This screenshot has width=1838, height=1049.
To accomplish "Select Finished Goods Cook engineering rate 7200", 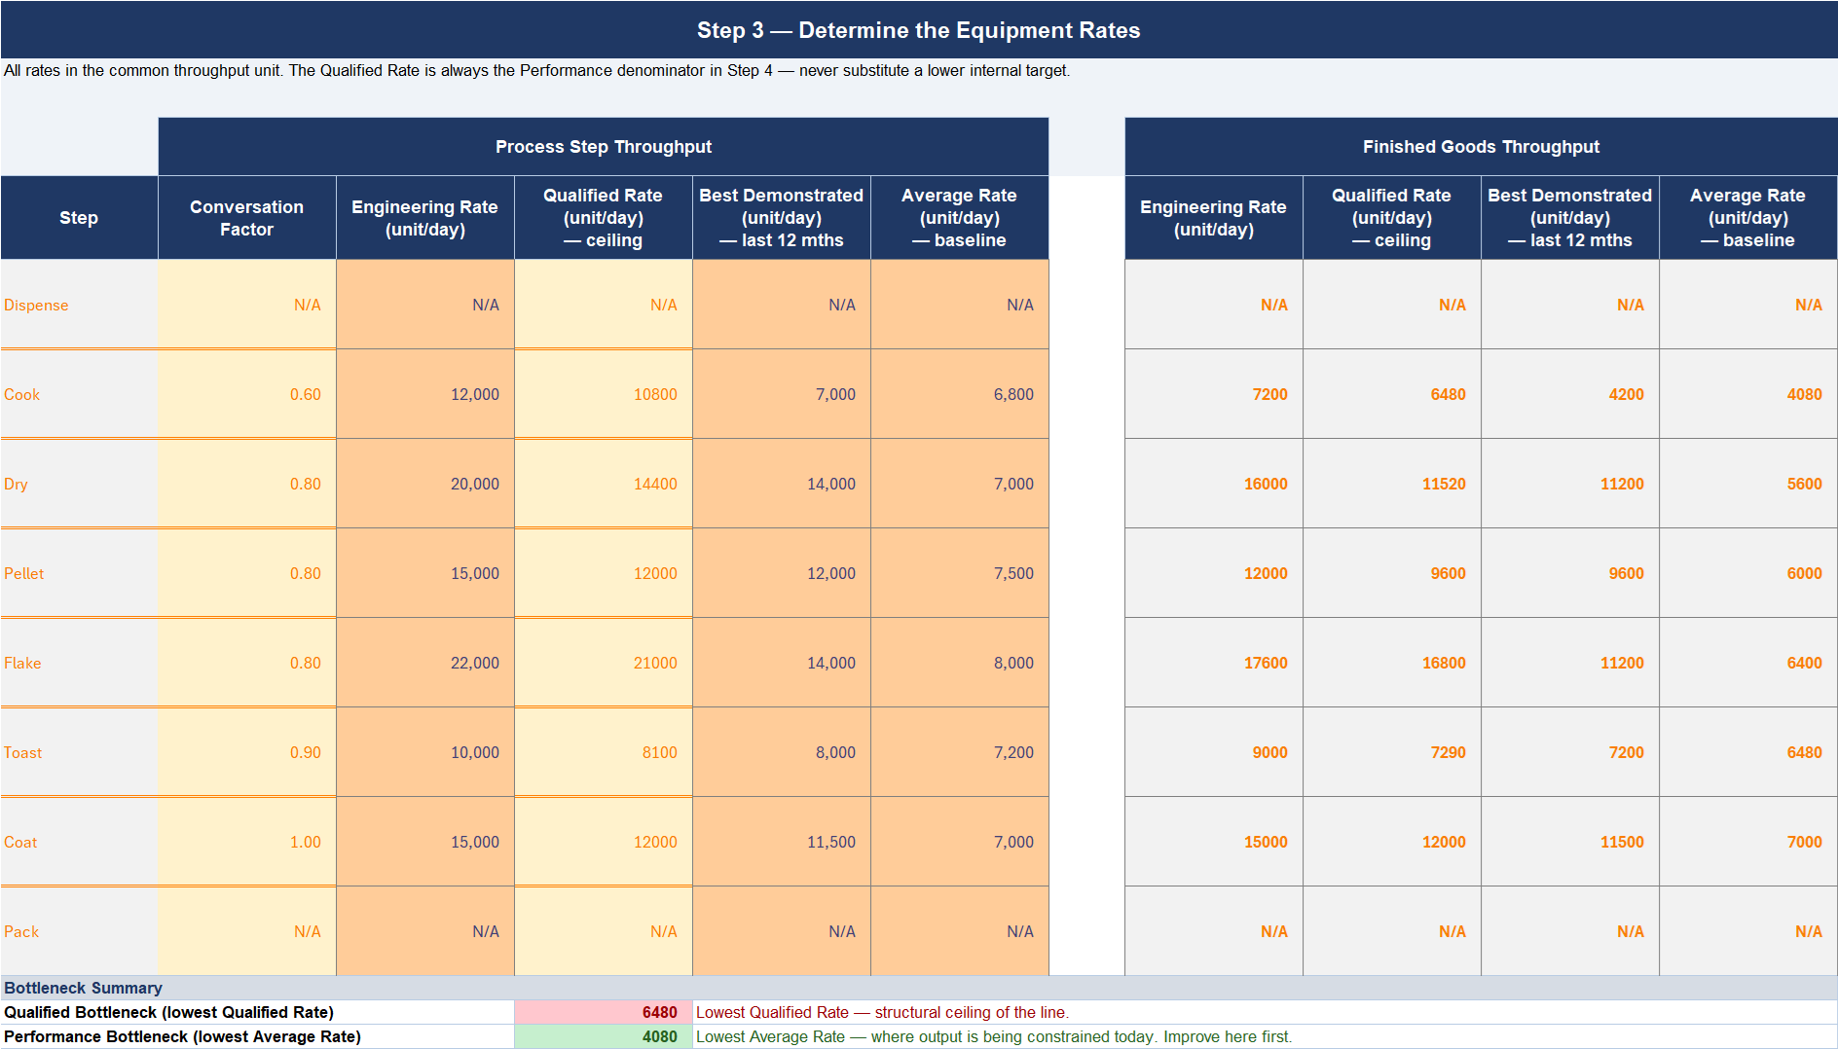I will tap(1214, 394).
